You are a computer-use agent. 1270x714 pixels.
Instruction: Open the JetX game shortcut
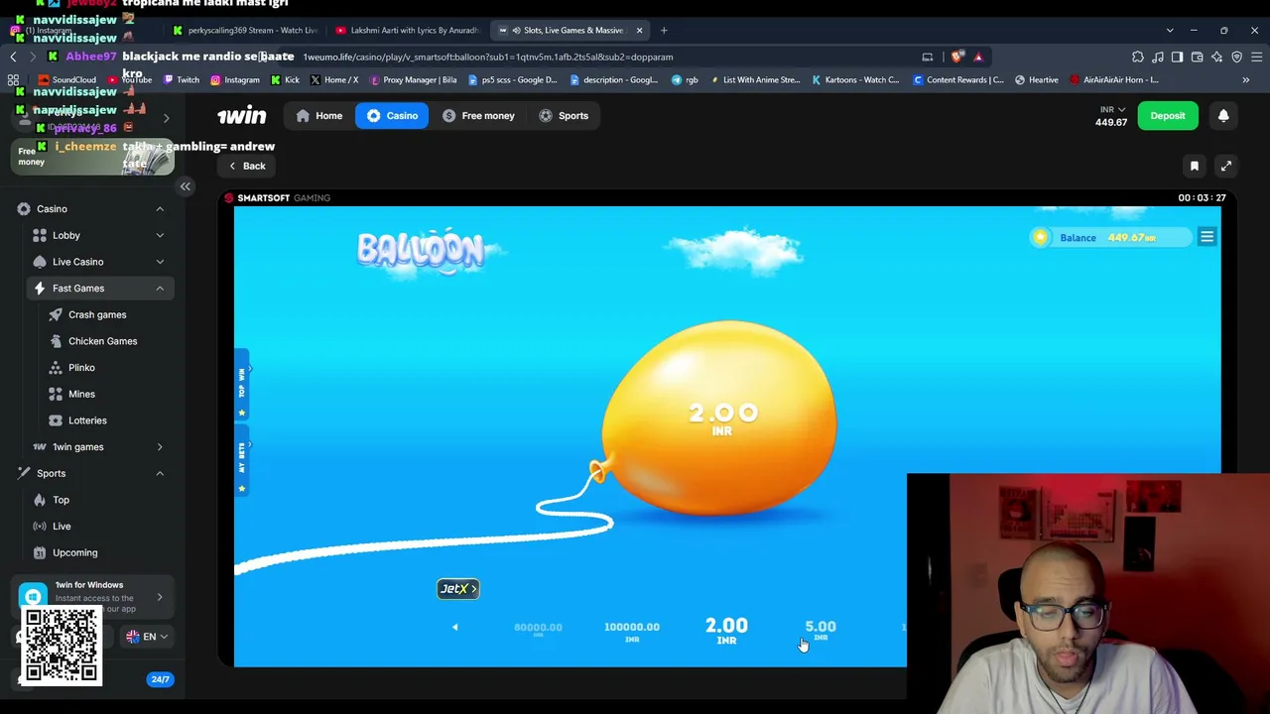pyautogui.click(x=458, y=589)
